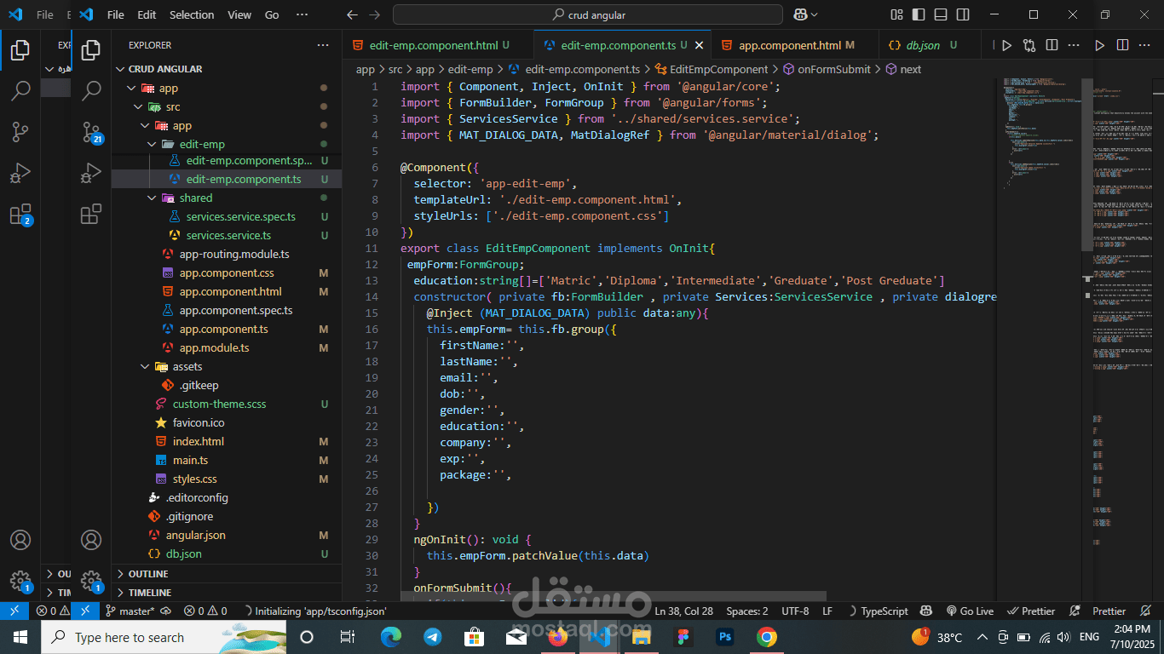Screen dimensions: 1164x654
Task: Open Figma from the Windows taskbar
Action: [683, 637]
